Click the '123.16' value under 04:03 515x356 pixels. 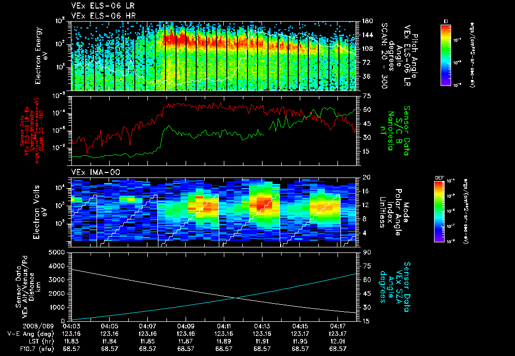(x=71, y=334)
